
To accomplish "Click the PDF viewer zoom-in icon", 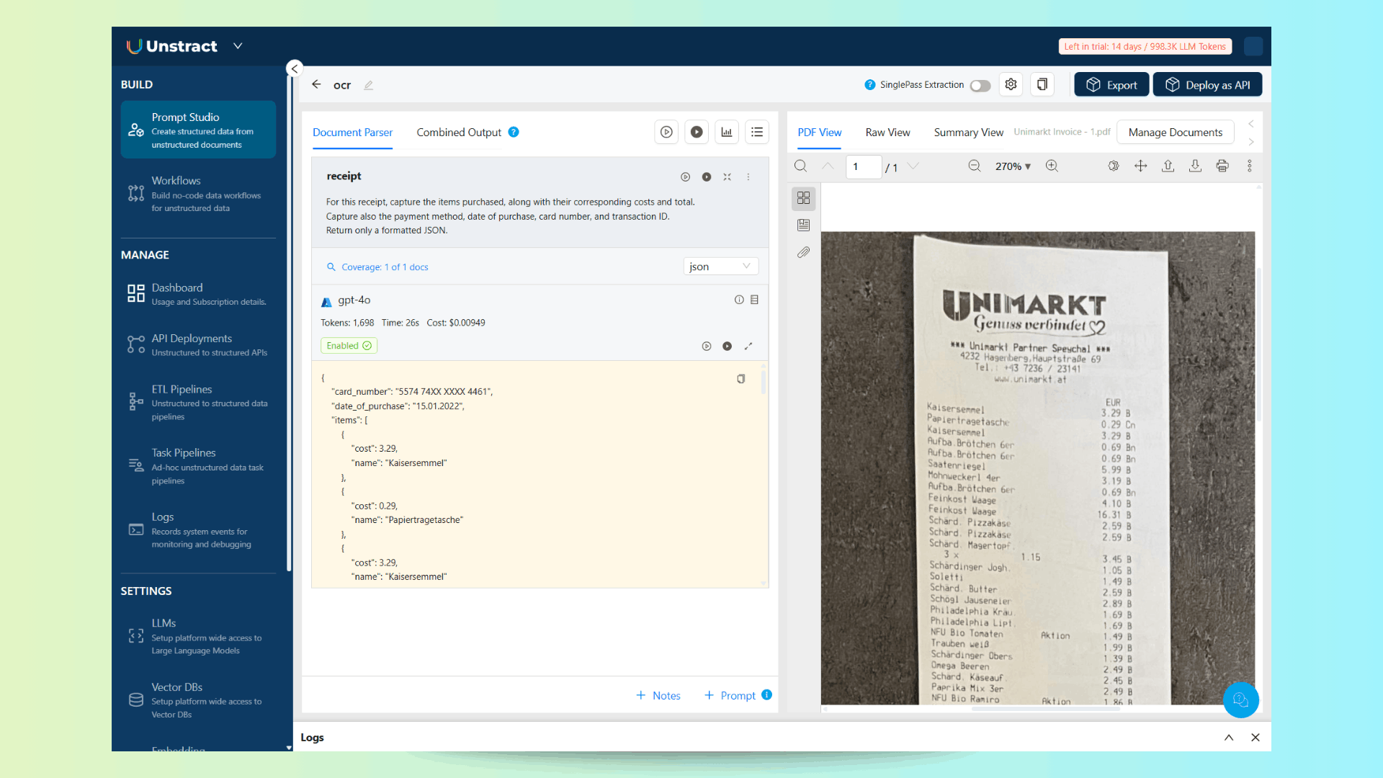I will tap(1052, 166).
